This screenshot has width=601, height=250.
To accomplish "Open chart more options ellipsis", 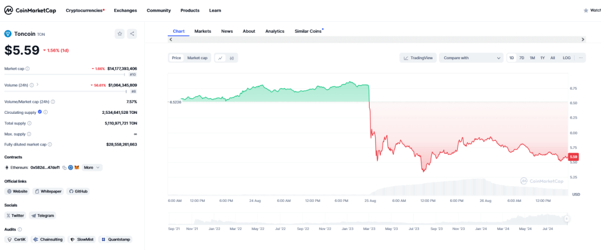I will pyautogui.click(x=580, y=58).
